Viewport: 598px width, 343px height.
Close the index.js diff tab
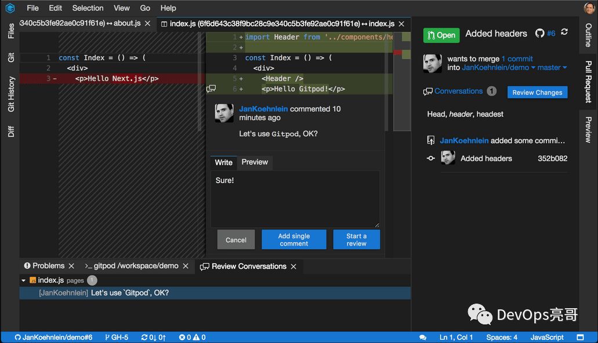(x=401, y=24)
